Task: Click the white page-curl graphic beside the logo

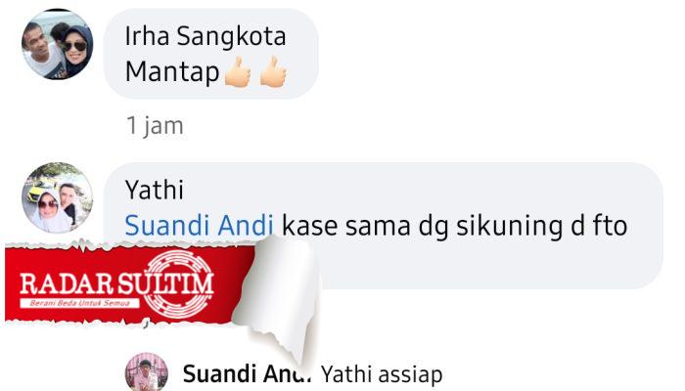Action: (x=277, y=297)
